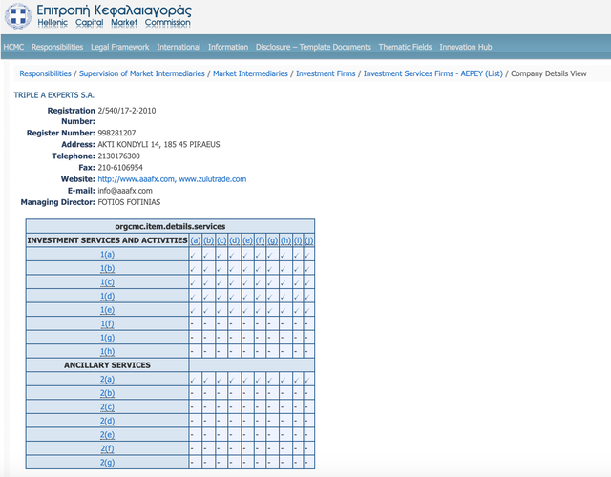The image size is (611, 477).
Task: Click column header (f) link
Action: point(260,240)
